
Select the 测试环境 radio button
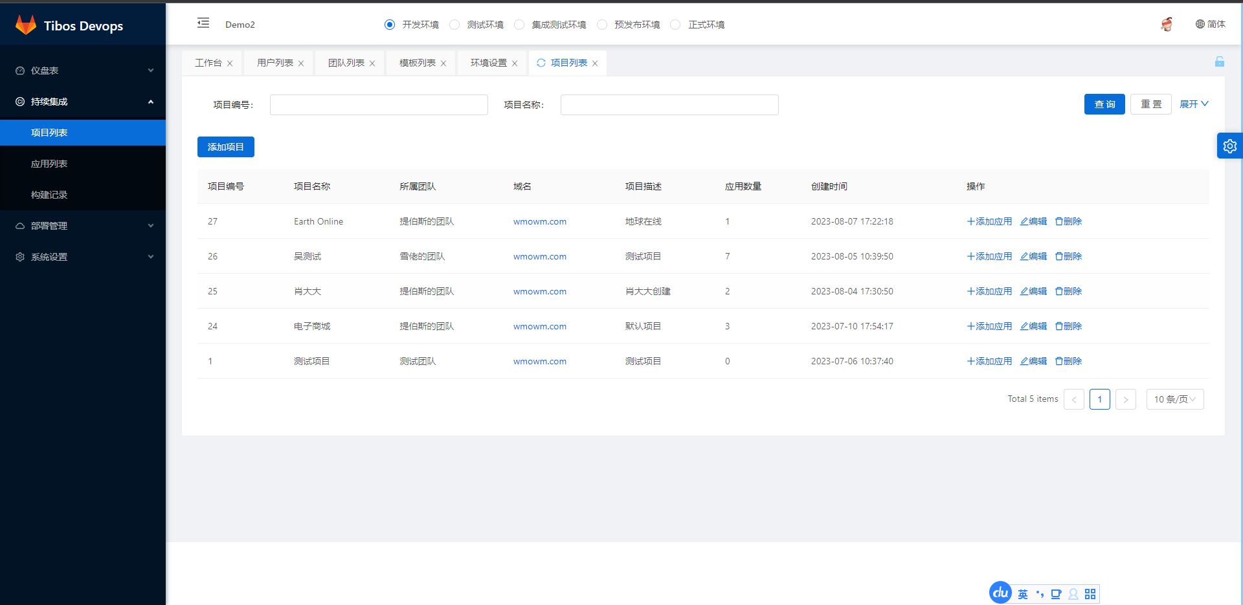pyautogui.click(x=454, y=25)
